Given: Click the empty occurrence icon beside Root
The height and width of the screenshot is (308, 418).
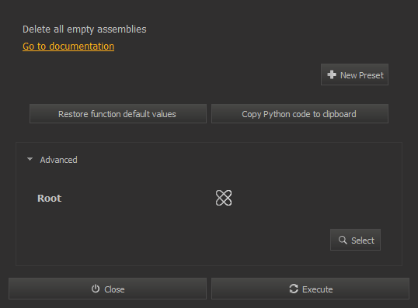Looking at the screenshot, I should (224, 198).
